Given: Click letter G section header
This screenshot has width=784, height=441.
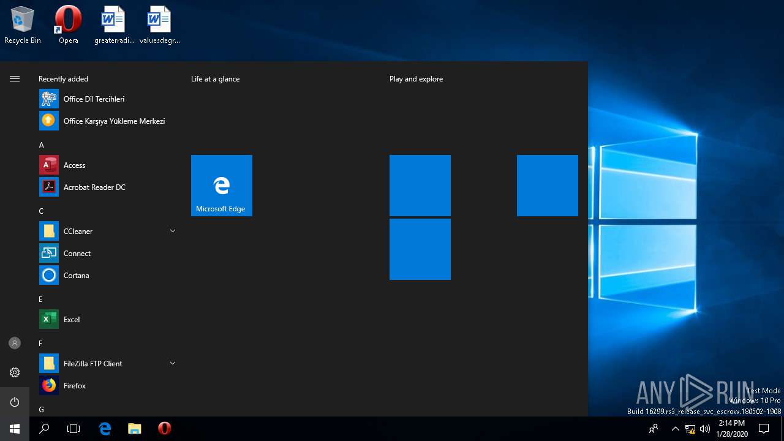Looking at the screenshot, I should [x=42, y=410].
